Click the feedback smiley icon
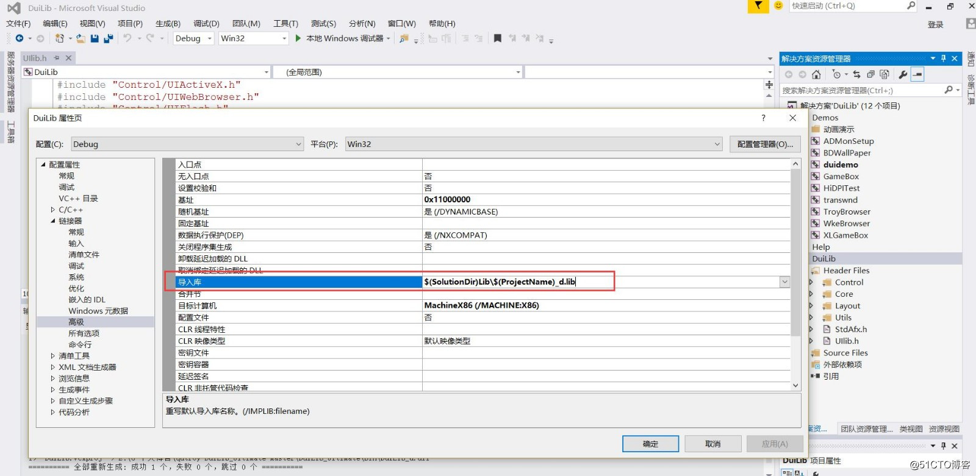 click(x=778, y=5)
